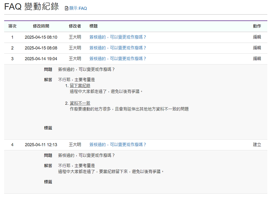The width and height of the screenshot is (272, 197).
Task: Click the timestamp 2025-04-11 12:13
Action: pyautogui.click(x=41, y=145)
